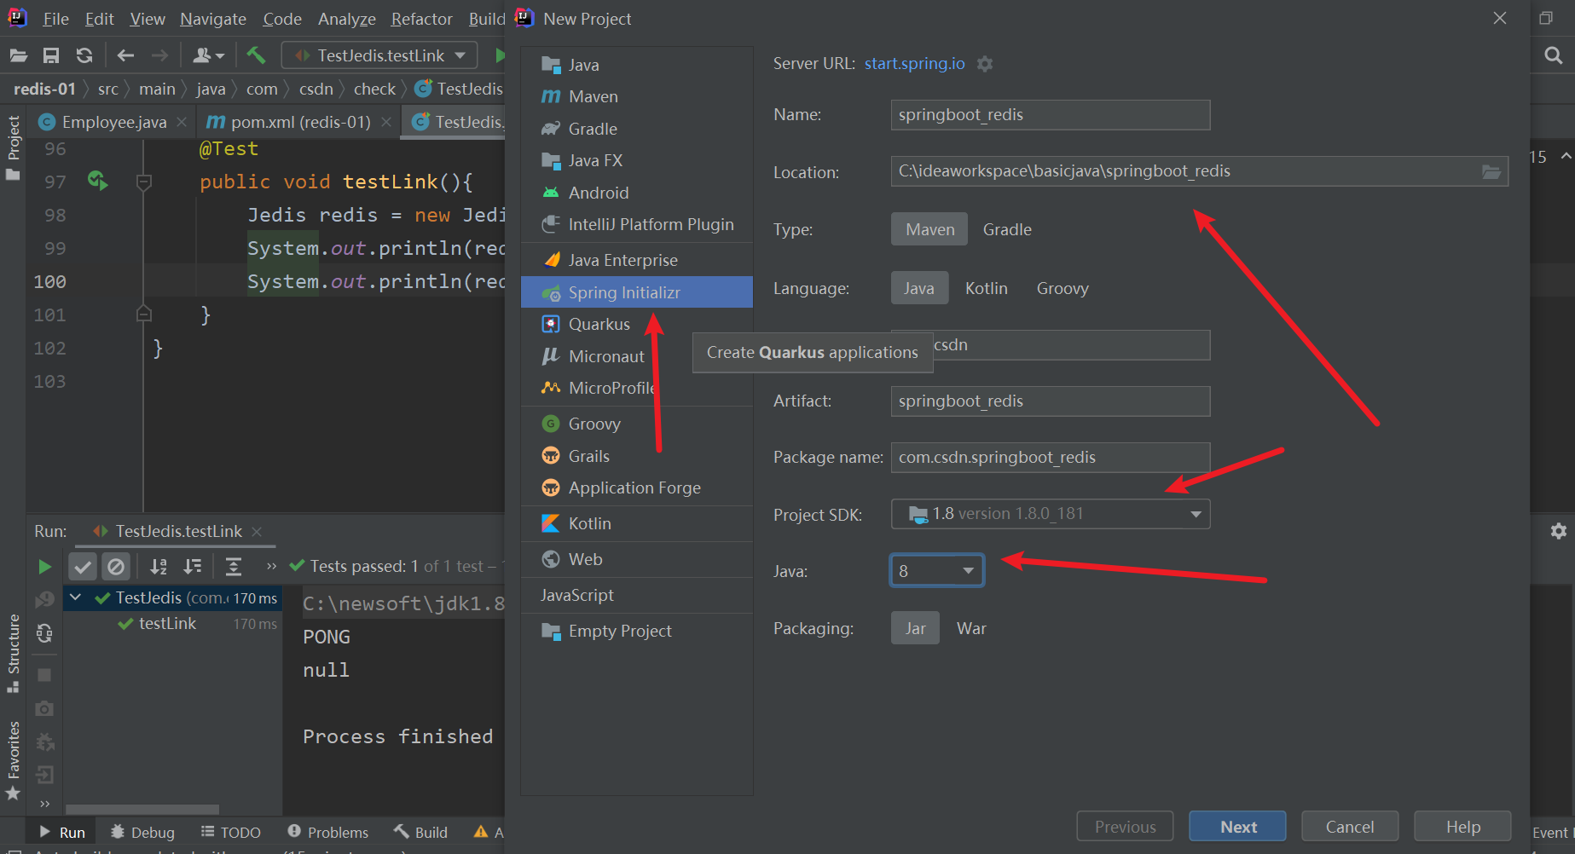The width and height of the screenshot is (1575, 854).
Task: Click the Build hammer icon
Action: (256, 55)
